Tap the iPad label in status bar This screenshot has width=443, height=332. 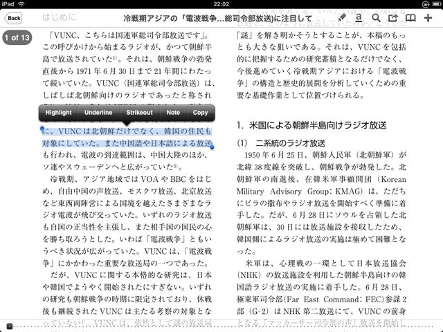click(8, 4)
